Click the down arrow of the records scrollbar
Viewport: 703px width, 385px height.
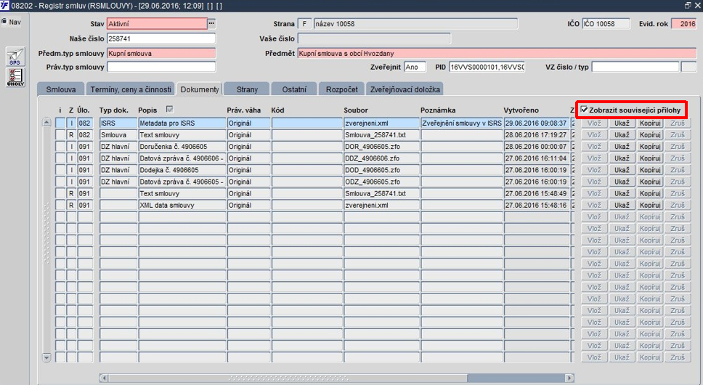[46, 357]
